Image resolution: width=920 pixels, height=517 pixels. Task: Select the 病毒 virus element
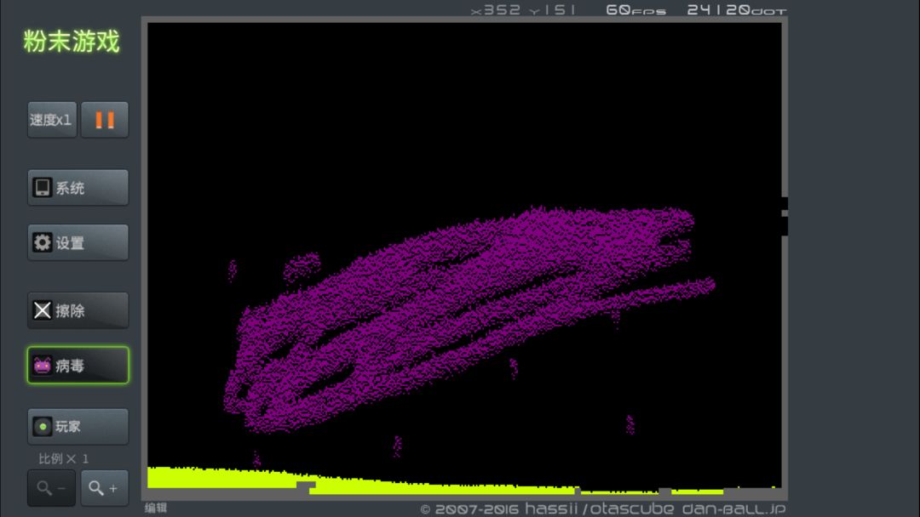click(x=78, y=366)
